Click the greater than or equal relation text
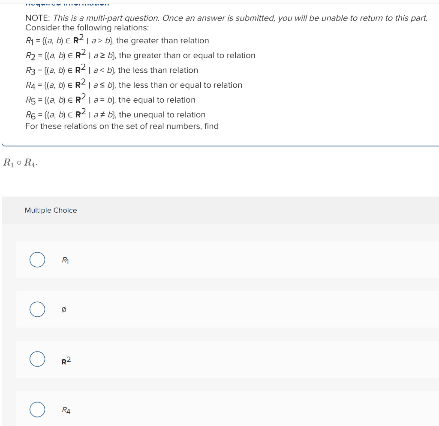The height and width of the screenshot is (426, 439). click(140, 54)
